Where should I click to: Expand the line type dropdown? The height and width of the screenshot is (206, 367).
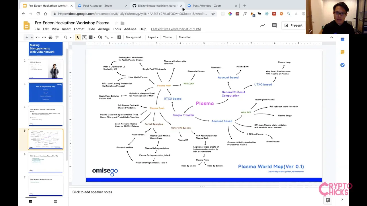112,37
